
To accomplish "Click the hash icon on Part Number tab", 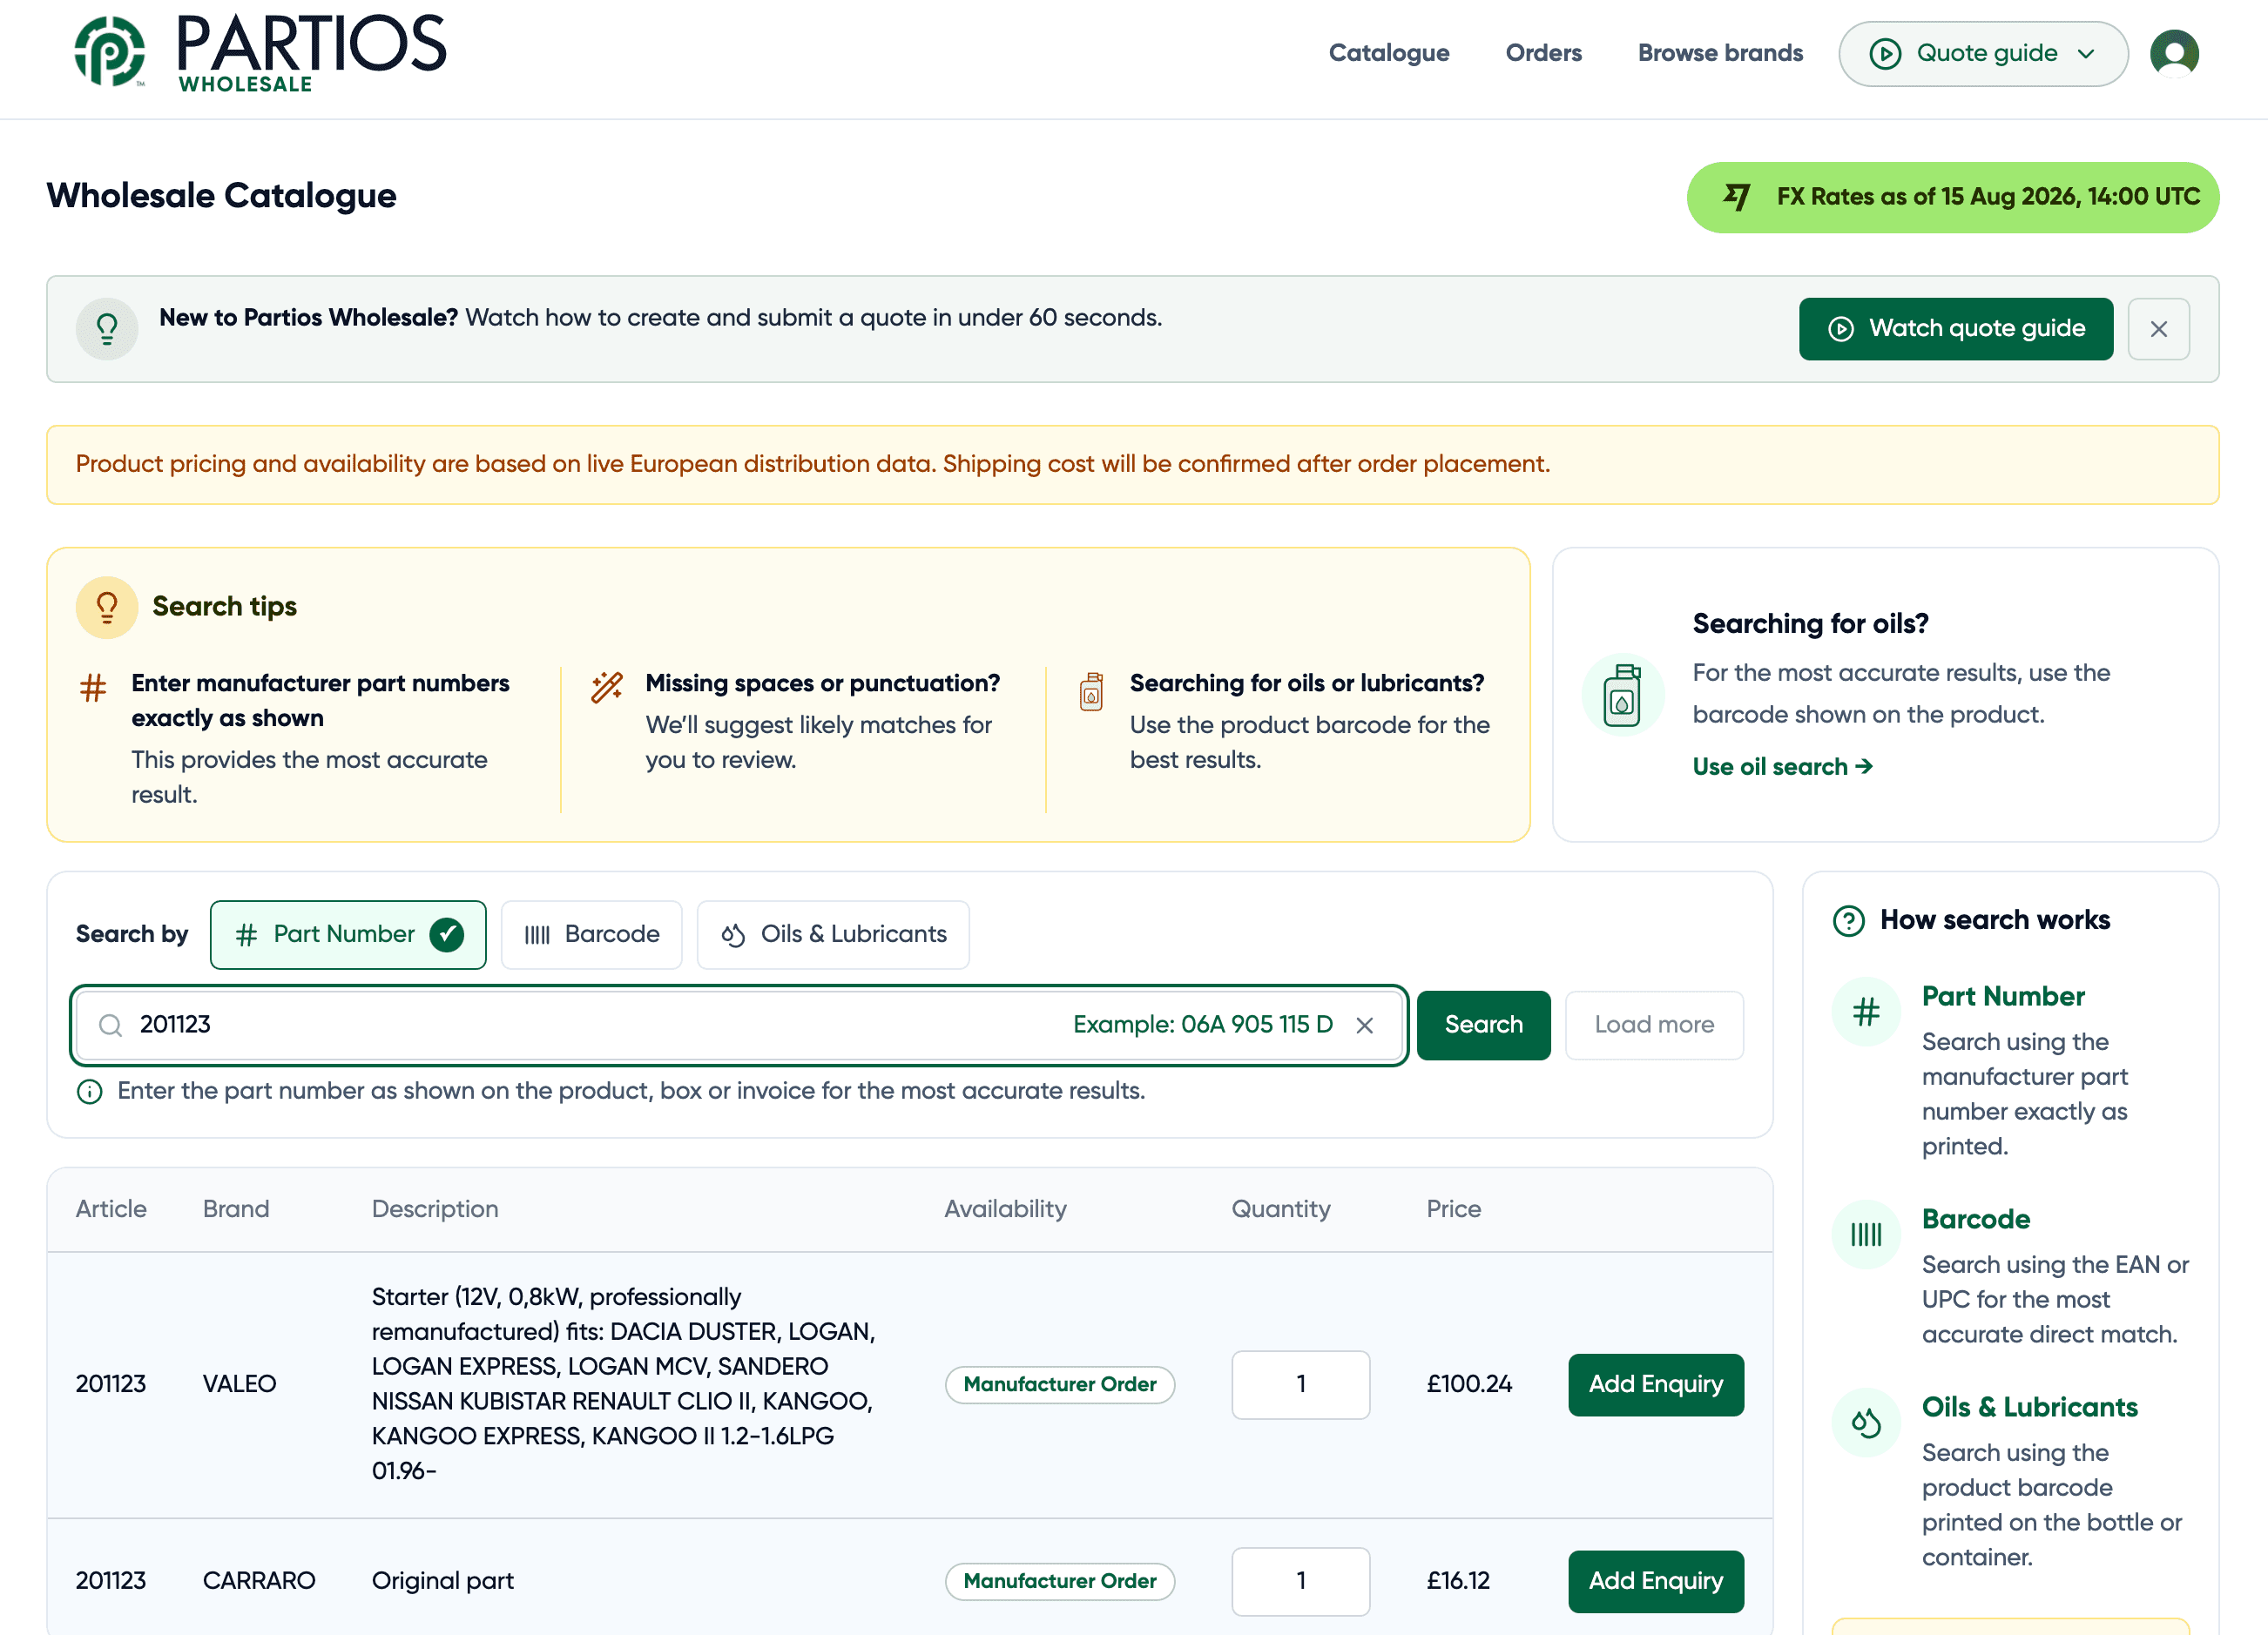I will [x=246, y=934].
